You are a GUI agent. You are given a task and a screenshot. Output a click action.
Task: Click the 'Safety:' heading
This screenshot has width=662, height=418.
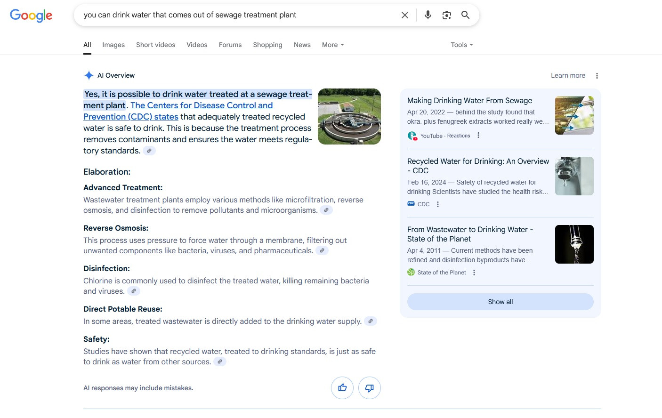[97, 339]
